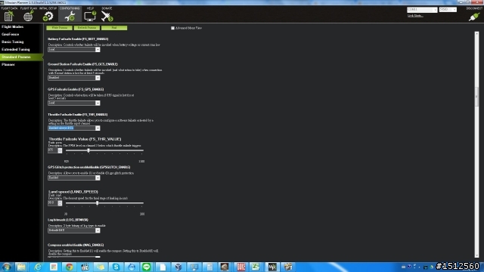Select Basic Tuning in the sidebar
The width and height of the screenshot is (484, 272).
(12, 42)
